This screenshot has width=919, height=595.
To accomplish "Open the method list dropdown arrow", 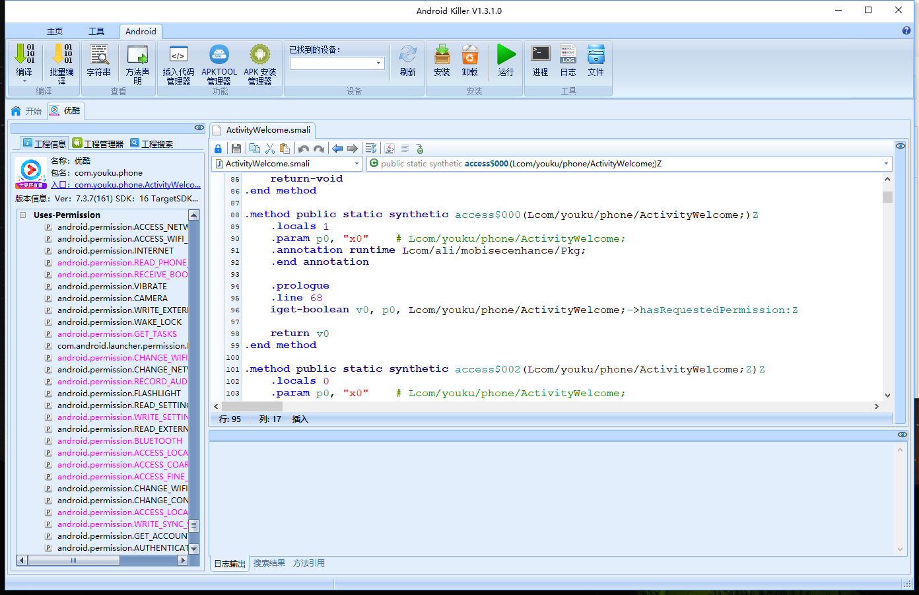I will (x=886, y=164).
